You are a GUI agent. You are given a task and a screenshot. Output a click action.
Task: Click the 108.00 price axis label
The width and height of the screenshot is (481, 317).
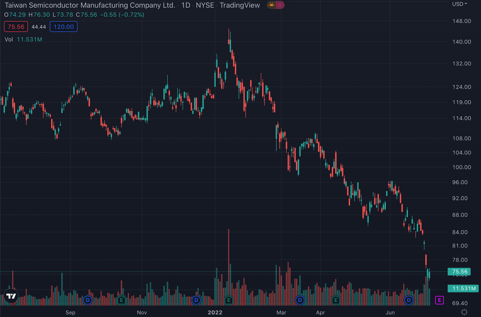[461, 138]
